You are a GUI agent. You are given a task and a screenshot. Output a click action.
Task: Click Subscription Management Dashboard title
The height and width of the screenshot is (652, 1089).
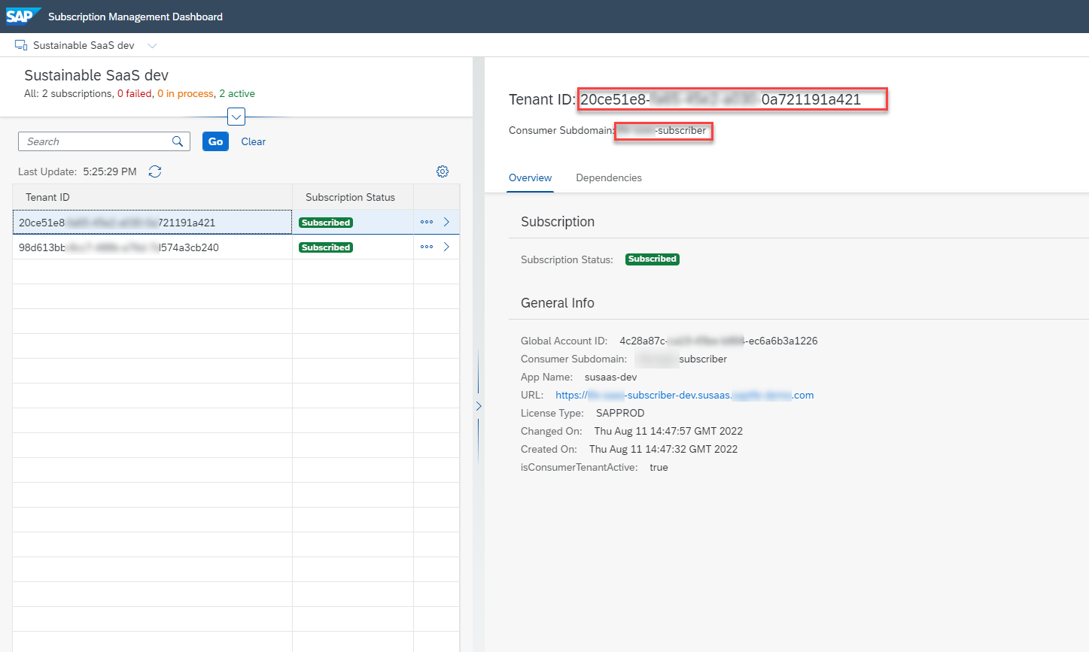tap(135, 17)
